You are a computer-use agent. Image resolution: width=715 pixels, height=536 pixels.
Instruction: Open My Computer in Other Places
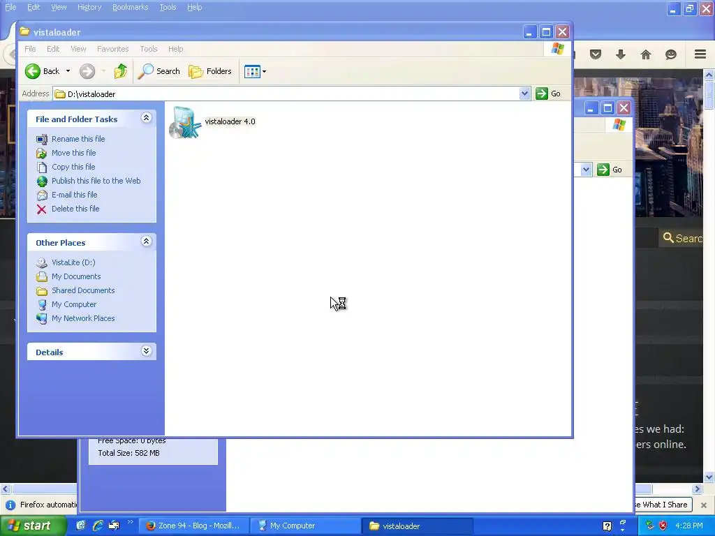point(74,304)
